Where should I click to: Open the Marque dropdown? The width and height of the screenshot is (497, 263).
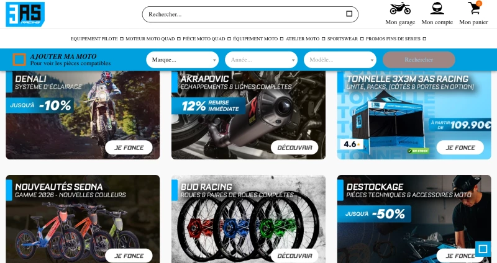tap(182, 60)
